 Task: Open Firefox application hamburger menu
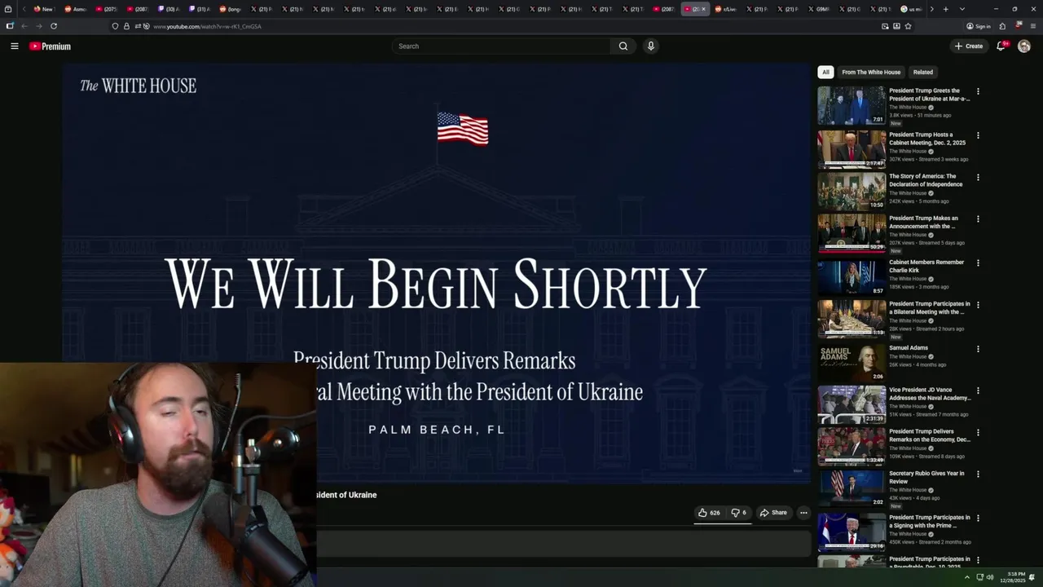click(1033, 26)
